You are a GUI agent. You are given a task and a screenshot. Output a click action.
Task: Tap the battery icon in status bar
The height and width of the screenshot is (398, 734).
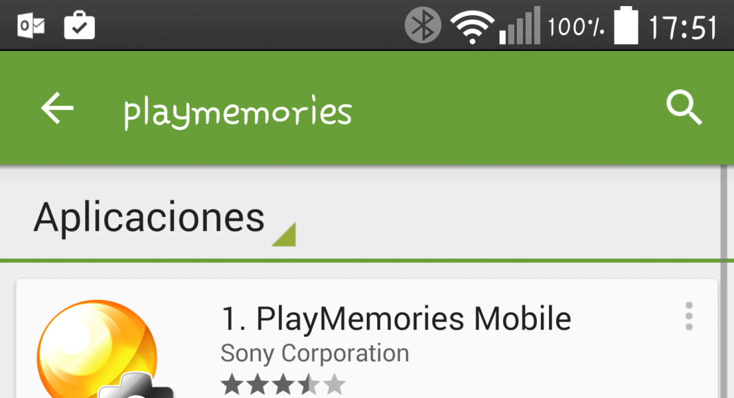[626, 25]
